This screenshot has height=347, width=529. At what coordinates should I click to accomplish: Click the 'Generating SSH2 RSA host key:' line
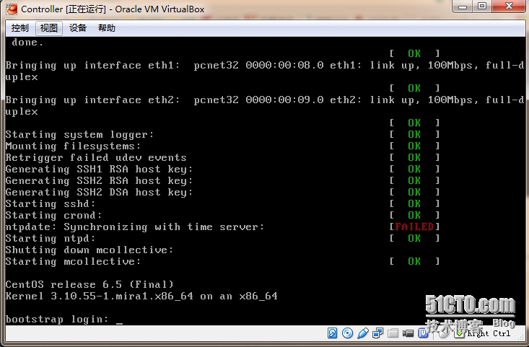99,181
